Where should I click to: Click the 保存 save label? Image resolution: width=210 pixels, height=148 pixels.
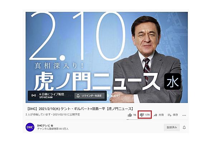(175, 115)
